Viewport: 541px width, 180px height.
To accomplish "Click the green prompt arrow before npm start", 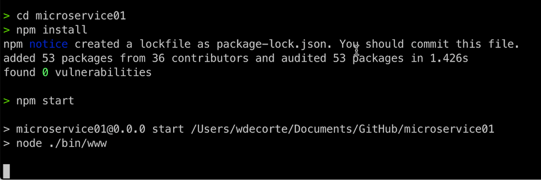I will [7, 101].
